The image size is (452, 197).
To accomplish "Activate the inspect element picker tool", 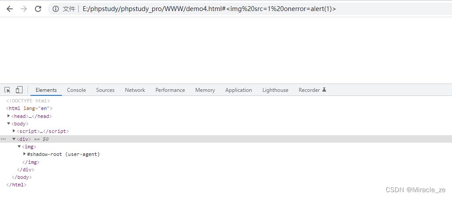I will pos(8,90).
